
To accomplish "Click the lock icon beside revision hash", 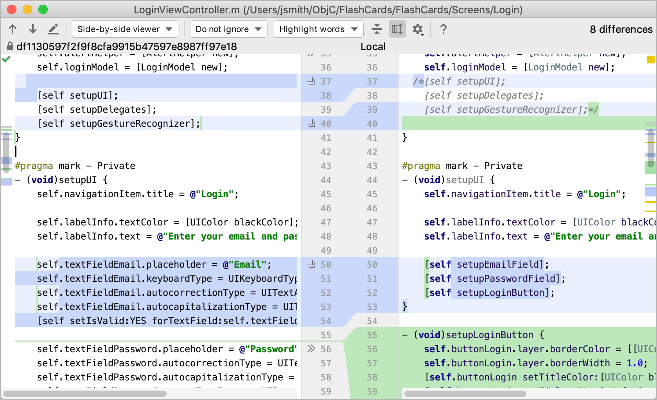I will pyautogui.click(x=10, y=47).
